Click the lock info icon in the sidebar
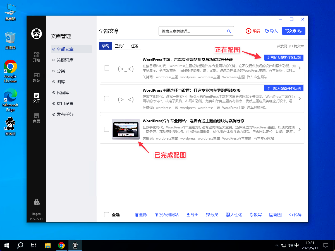The width and height of the screenshot is (335, 251). (37, 202)
